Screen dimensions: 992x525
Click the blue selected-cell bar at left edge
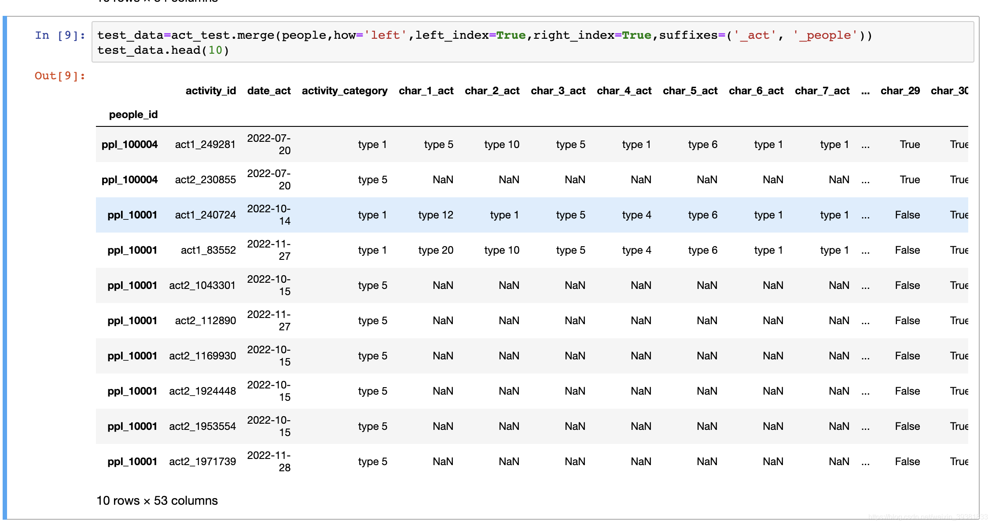5,268
